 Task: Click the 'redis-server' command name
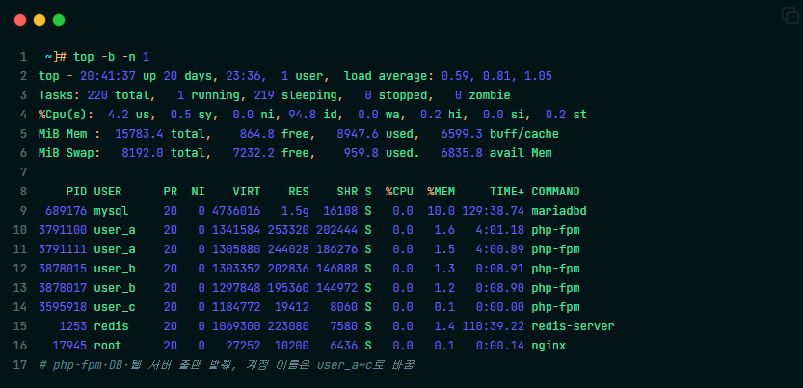pyautogui.click(x=573, y=326)
